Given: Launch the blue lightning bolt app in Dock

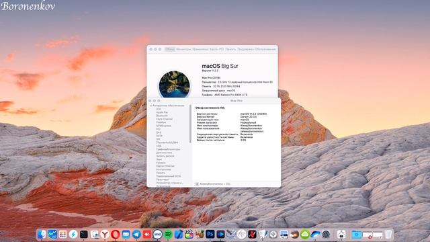Looking at the screenshot, I should coord(73,234).
